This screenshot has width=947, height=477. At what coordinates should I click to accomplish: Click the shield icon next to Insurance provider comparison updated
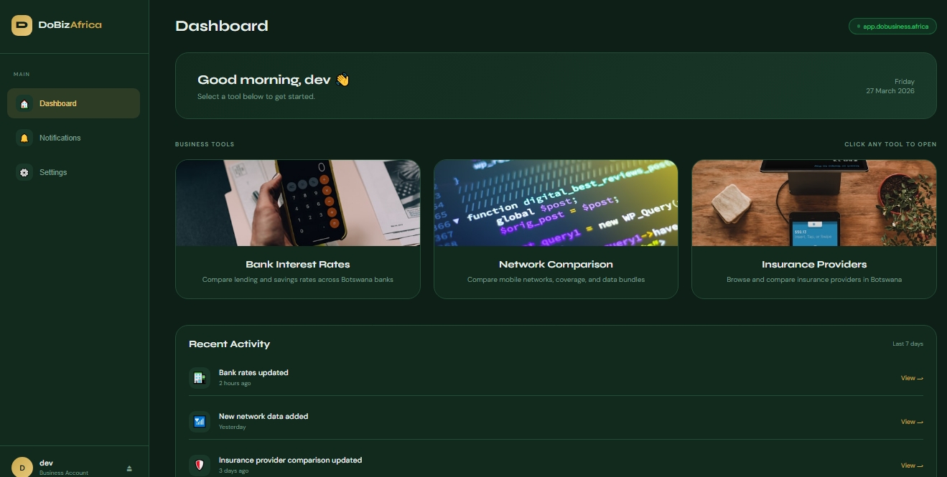click(x=200, y=465)
